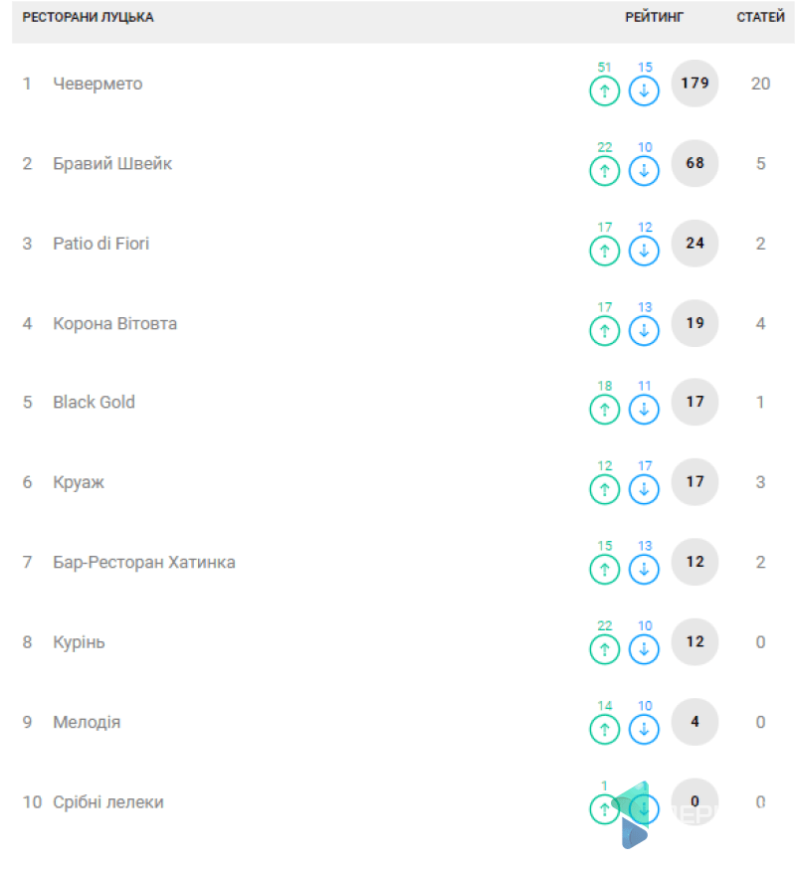Open Корона Вітовта restaurant link

coord(114,323)
